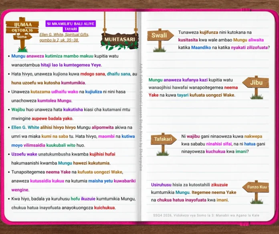Click the purple SI MKAMILIFU BALI ALIYE TAYARI title

click(x=71, y=26)
